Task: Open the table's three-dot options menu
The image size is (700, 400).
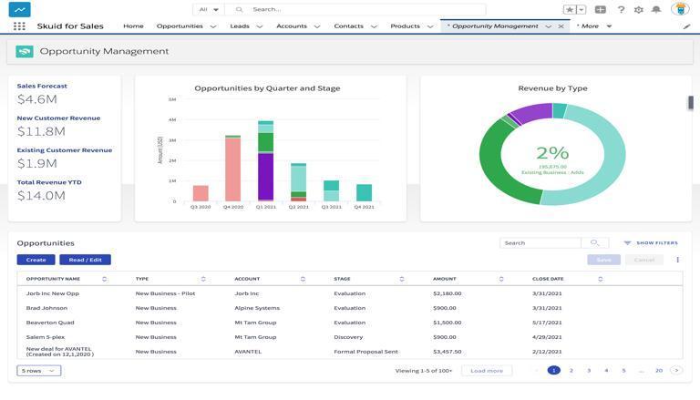Action: click(x=678, y=260)
